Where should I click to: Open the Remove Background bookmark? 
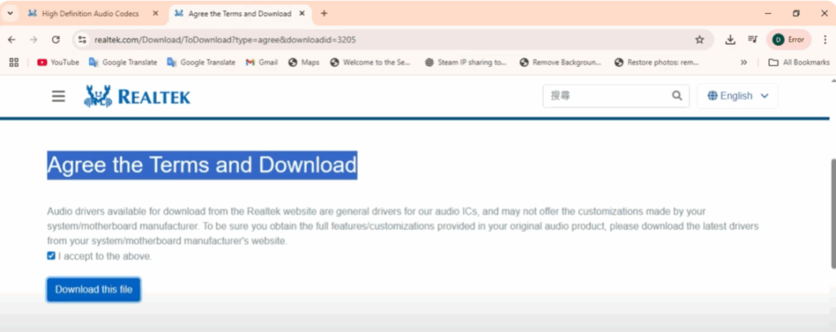(x=560, y=62)
